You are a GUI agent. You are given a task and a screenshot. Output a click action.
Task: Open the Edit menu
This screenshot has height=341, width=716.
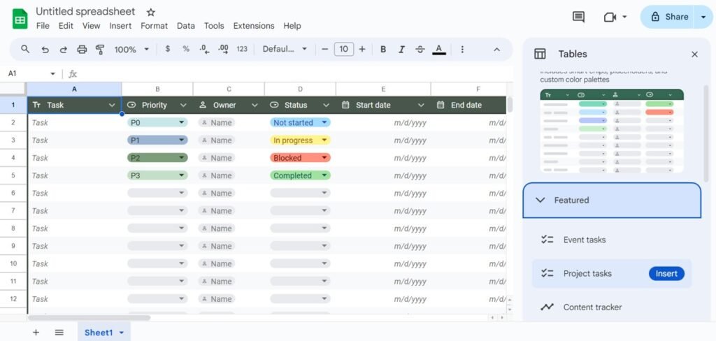pos(66,26)
